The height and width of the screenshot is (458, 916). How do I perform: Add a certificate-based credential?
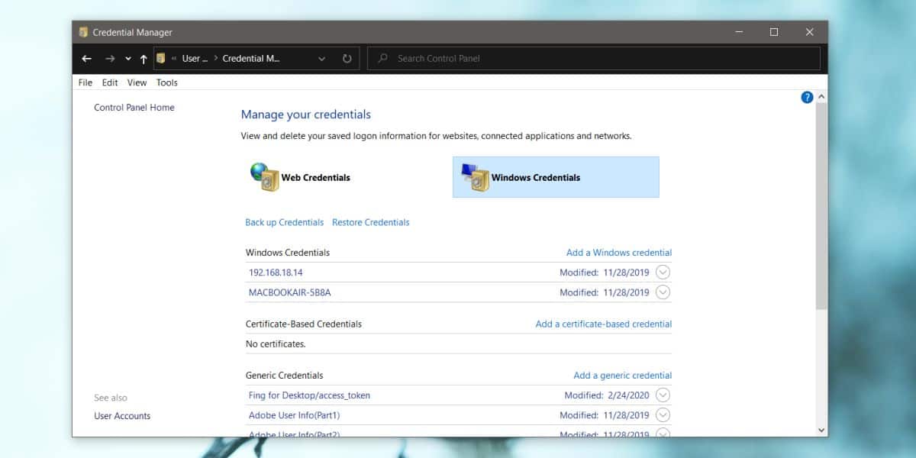(604, 324)
